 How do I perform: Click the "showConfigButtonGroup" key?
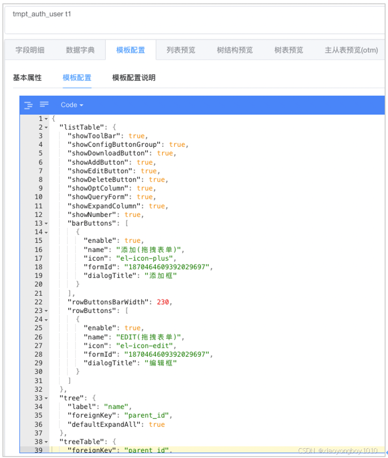(x=114, y=145)
